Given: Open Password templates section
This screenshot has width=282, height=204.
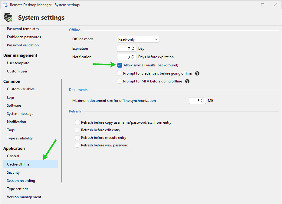Looking at the screenshot, I should pos(23,29).
